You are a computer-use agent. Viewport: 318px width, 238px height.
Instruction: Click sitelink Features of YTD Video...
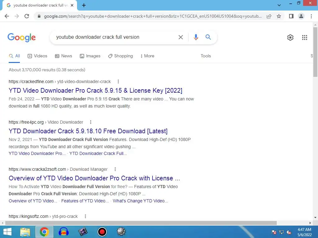(x=85, y=201)
